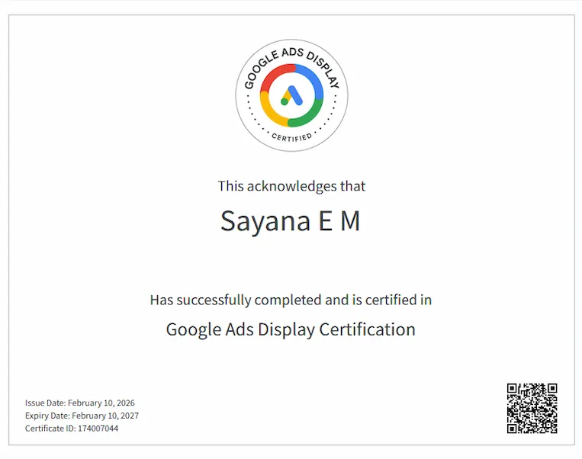Screen dimensions: 582x459
Task: Select the red arc of the badge ring
Action: (275, 73)
